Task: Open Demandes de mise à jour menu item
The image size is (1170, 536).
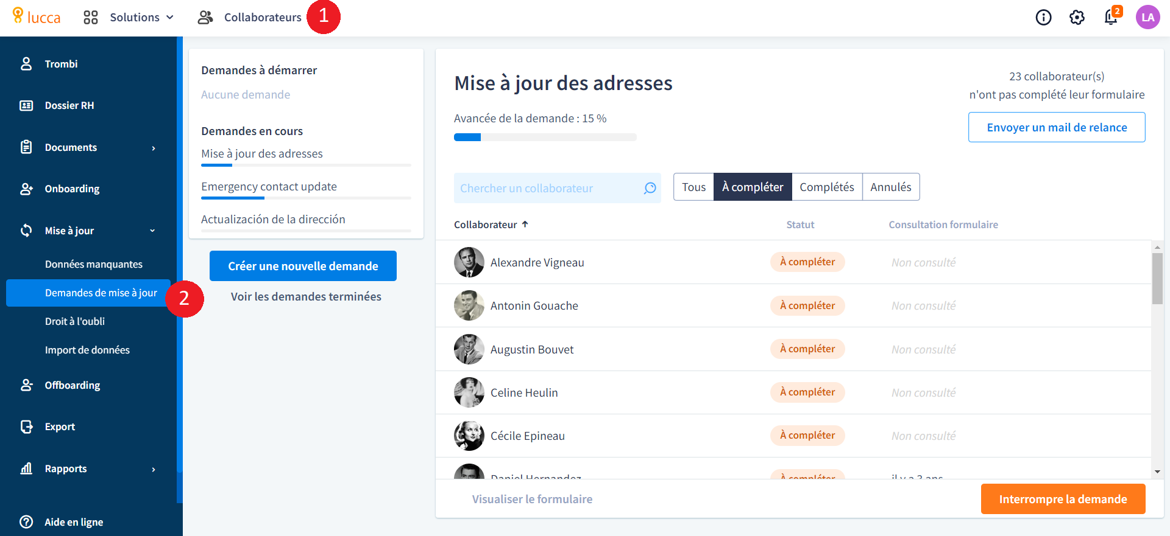Action: (88, 293)
